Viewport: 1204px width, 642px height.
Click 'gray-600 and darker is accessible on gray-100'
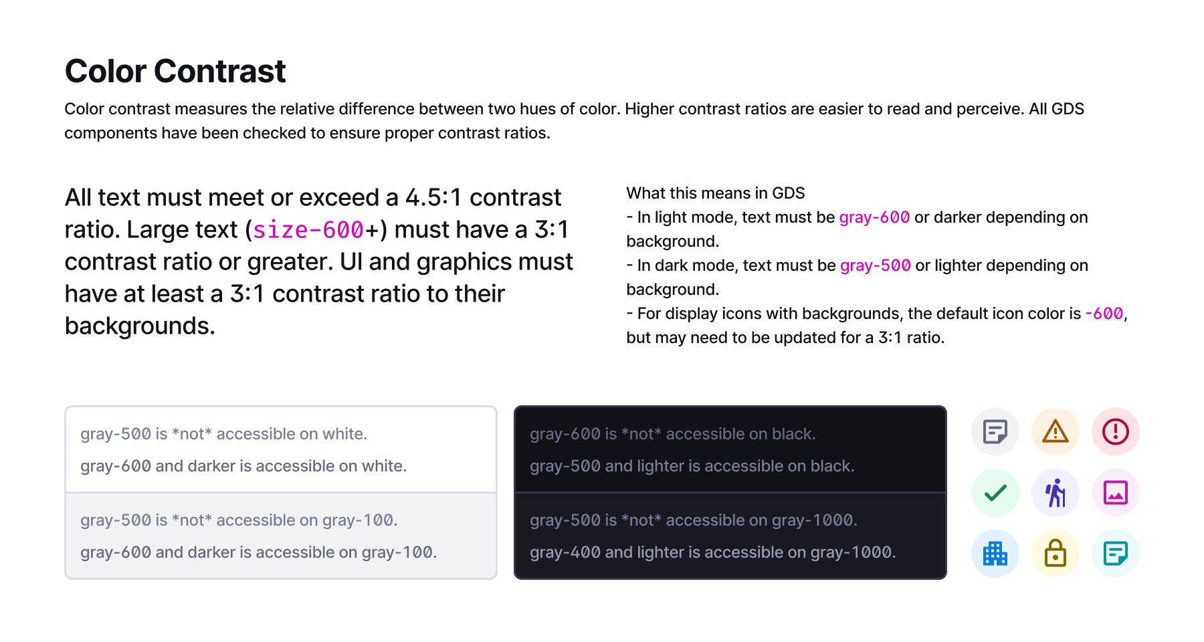259,552
